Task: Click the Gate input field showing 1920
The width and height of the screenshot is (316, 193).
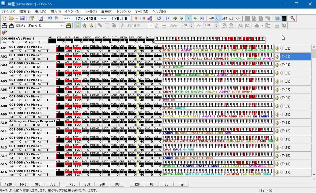Action: click(x=184, y=25)
